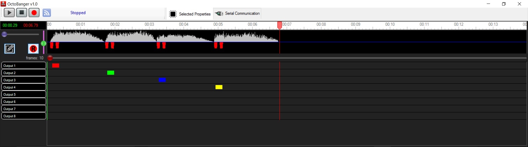
Task: Click the red R record-arm icon
Action: tap(33, 49)
